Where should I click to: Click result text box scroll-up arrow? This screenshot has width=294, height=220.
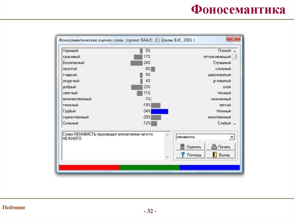167,135
